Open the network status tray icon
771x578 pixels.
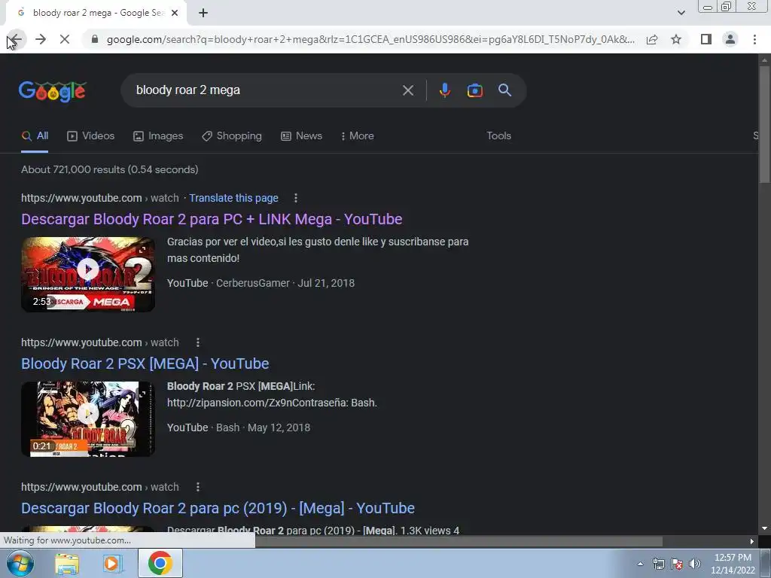click(x=658, y=564)
